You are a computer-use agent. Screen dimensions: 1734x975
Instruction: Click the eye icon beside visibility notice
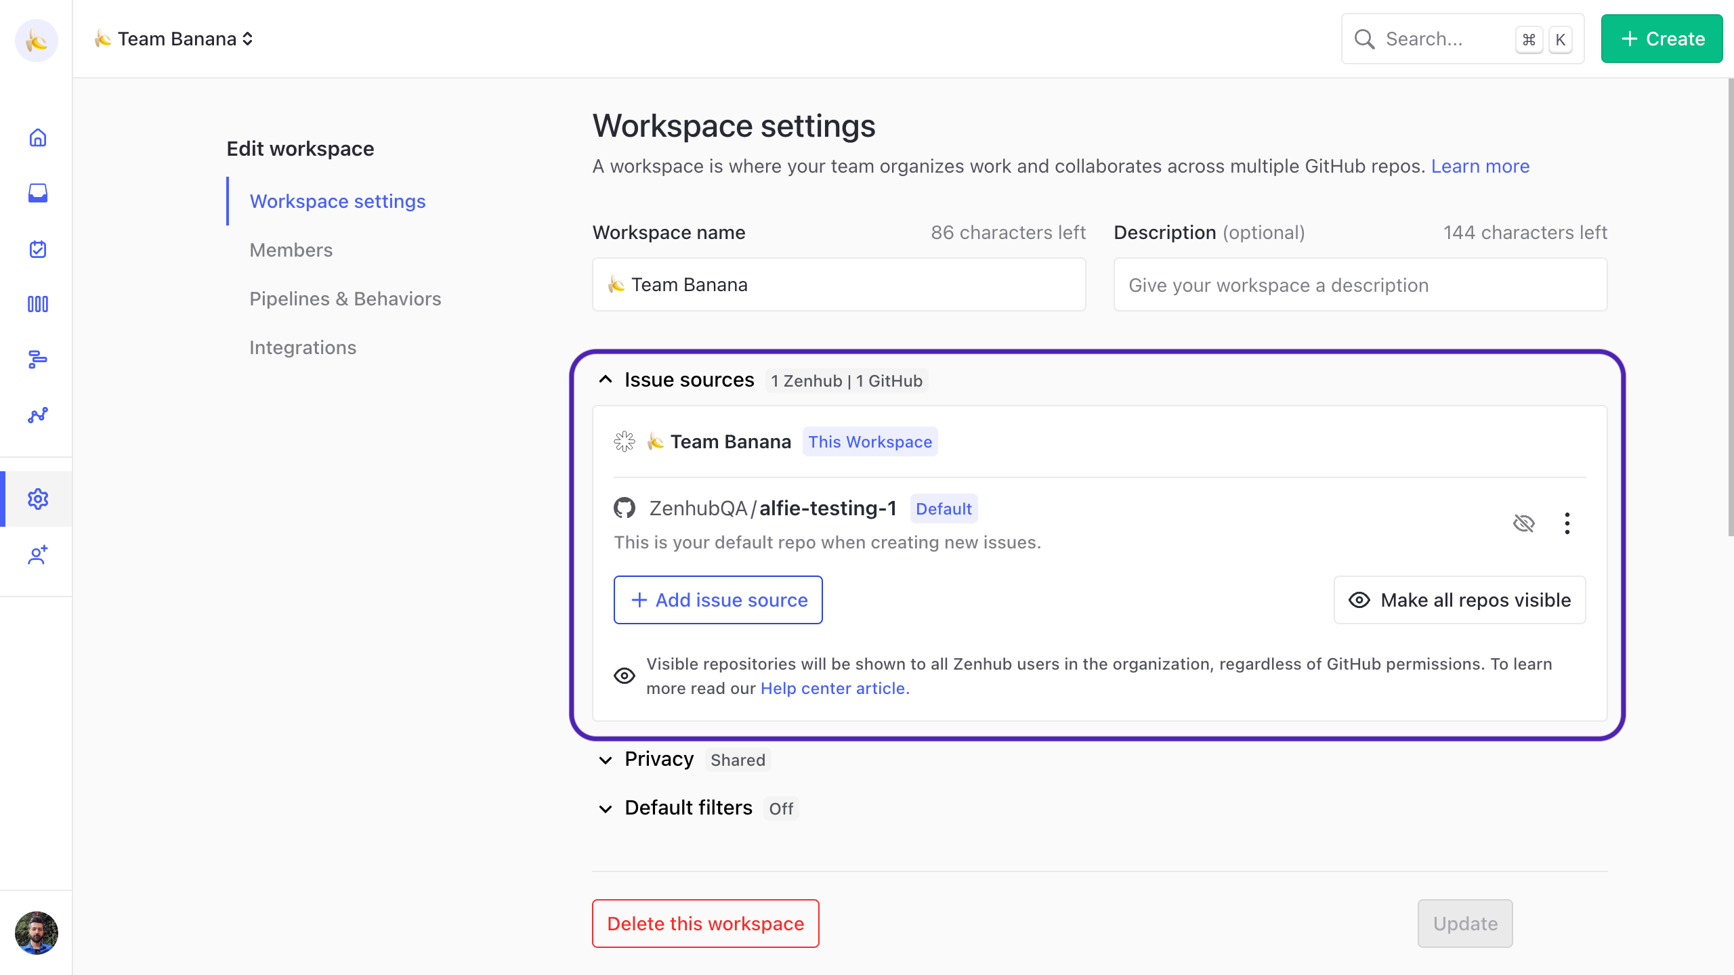point(625,675)
